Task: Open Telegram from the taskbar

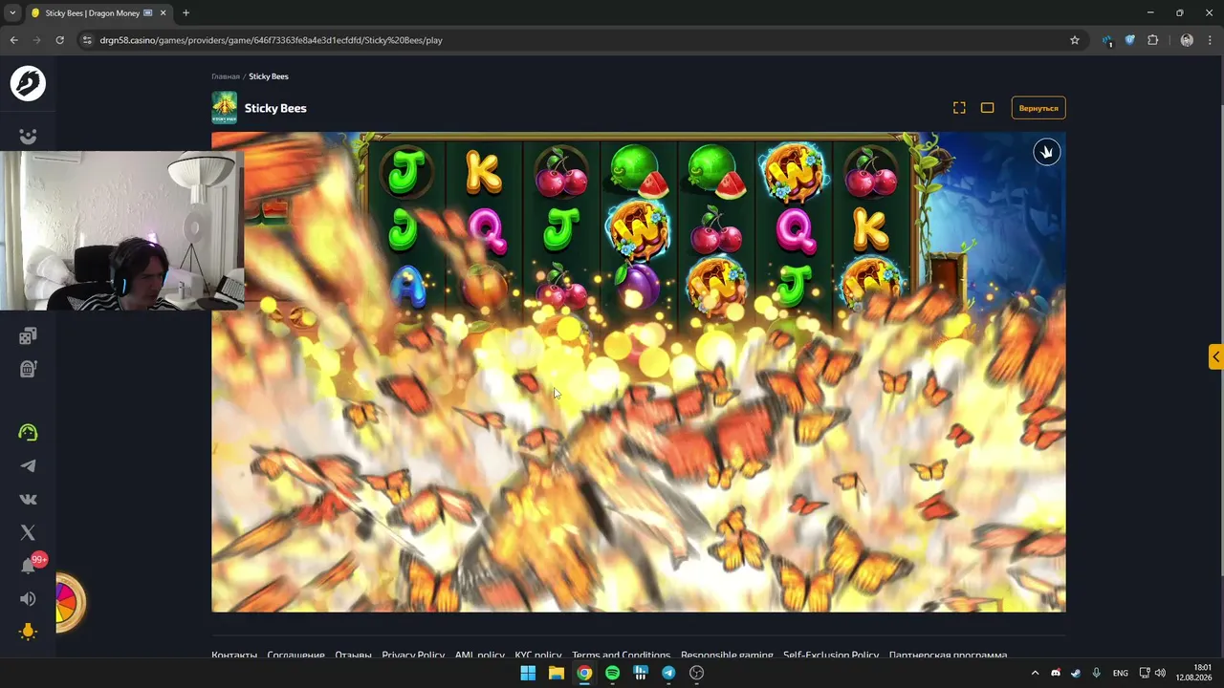Action: pos(668,673)
